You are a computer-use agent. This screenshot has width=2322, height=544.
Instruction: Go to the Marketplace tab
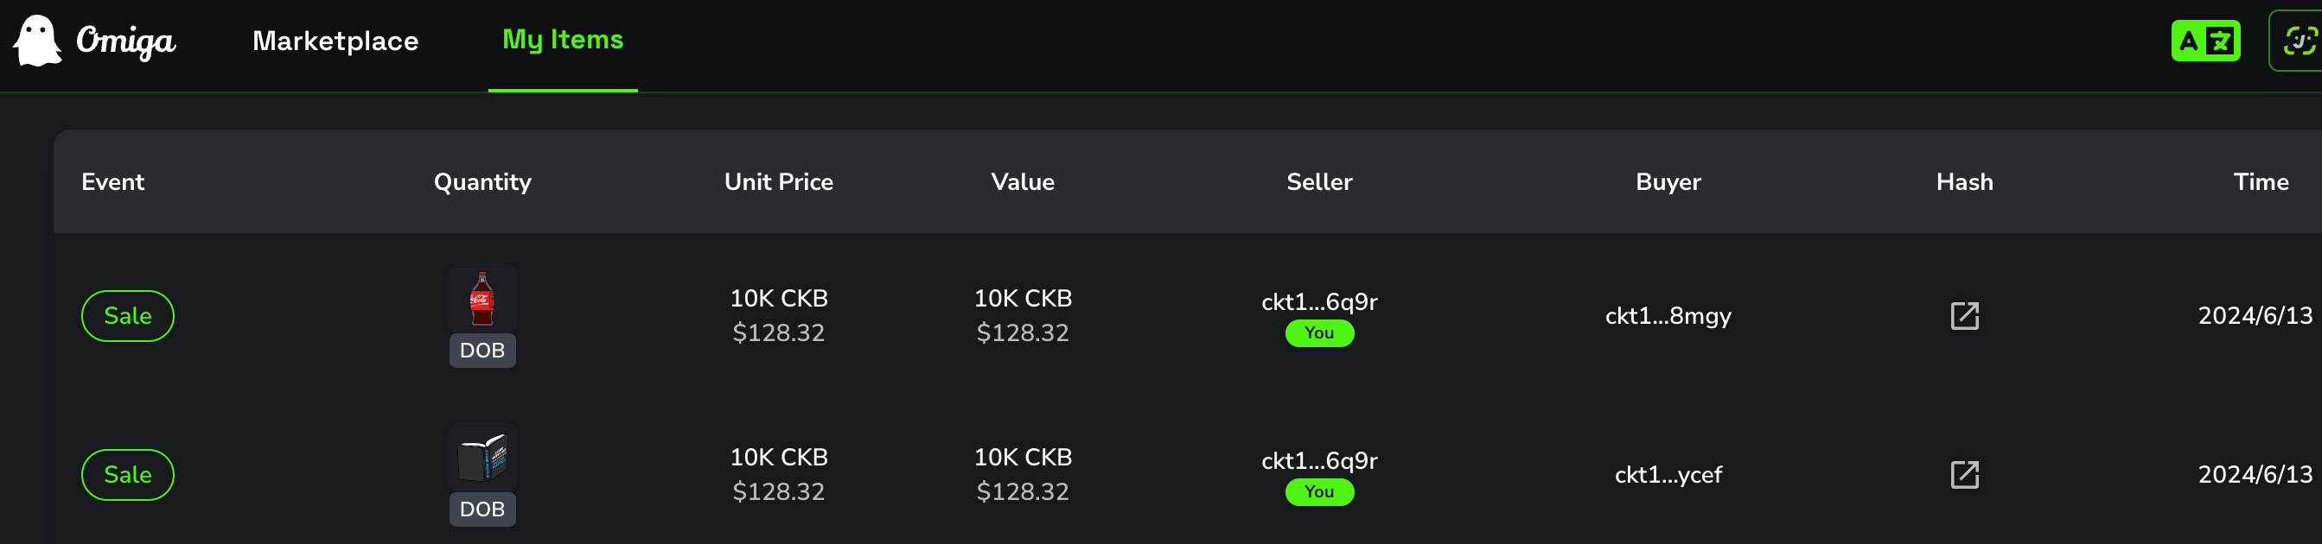click(335, 41)
